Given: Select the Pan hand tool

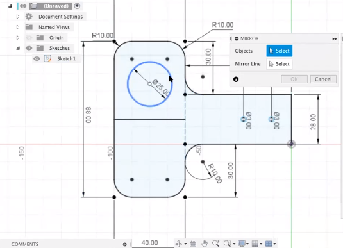Looking at the screenshot, I should point(205,244).
